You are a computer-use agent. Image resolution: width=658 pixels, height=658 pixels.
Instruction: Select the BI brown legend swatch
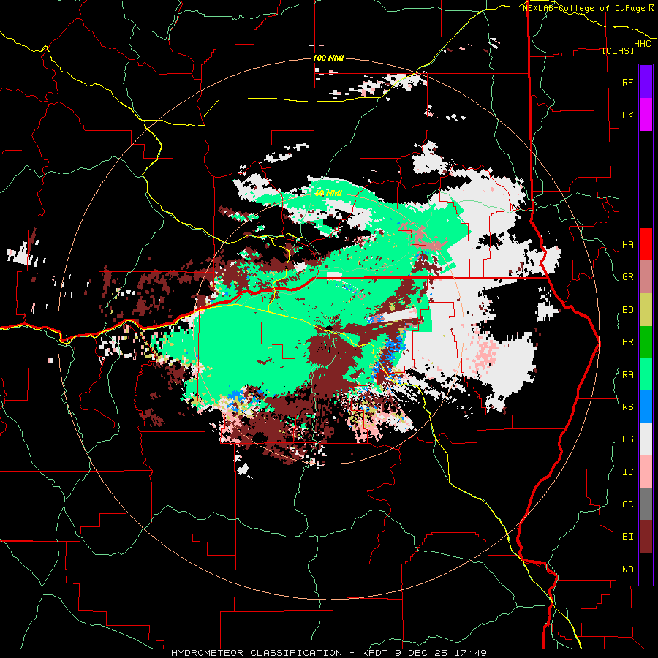(x=646, y=537)
